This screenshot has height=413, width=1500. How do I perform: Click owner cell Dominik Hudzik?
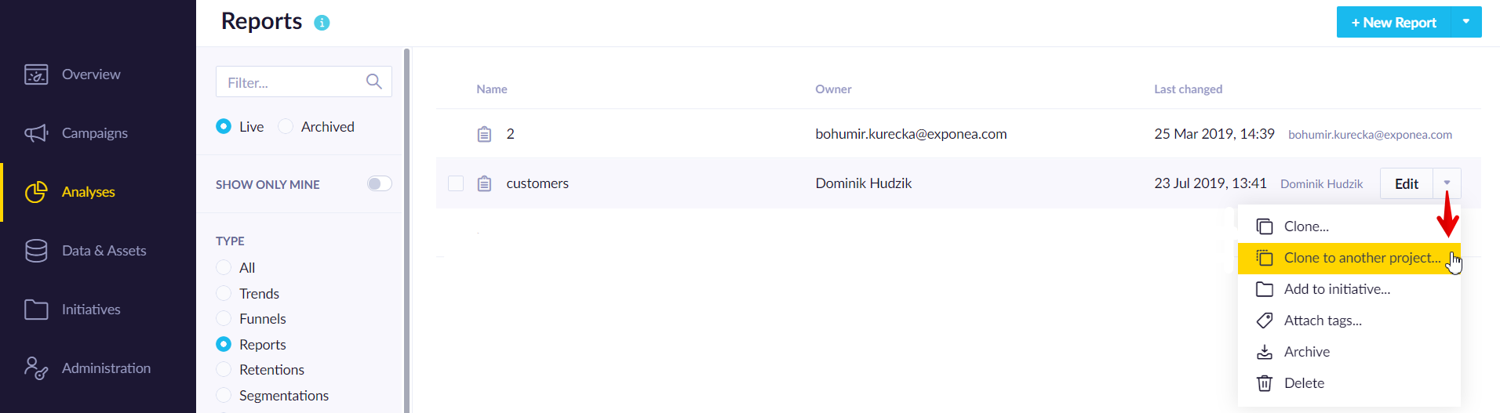tap(864, 183)
